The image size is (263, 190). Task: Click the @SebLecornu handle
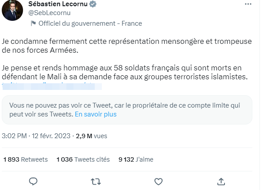coord(50,13)
